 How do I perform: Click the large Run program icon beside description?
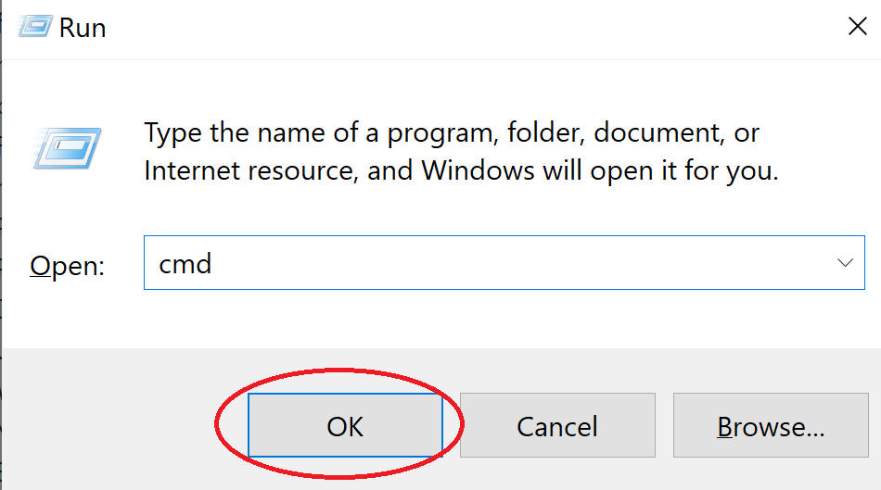(x=68, y=148)
